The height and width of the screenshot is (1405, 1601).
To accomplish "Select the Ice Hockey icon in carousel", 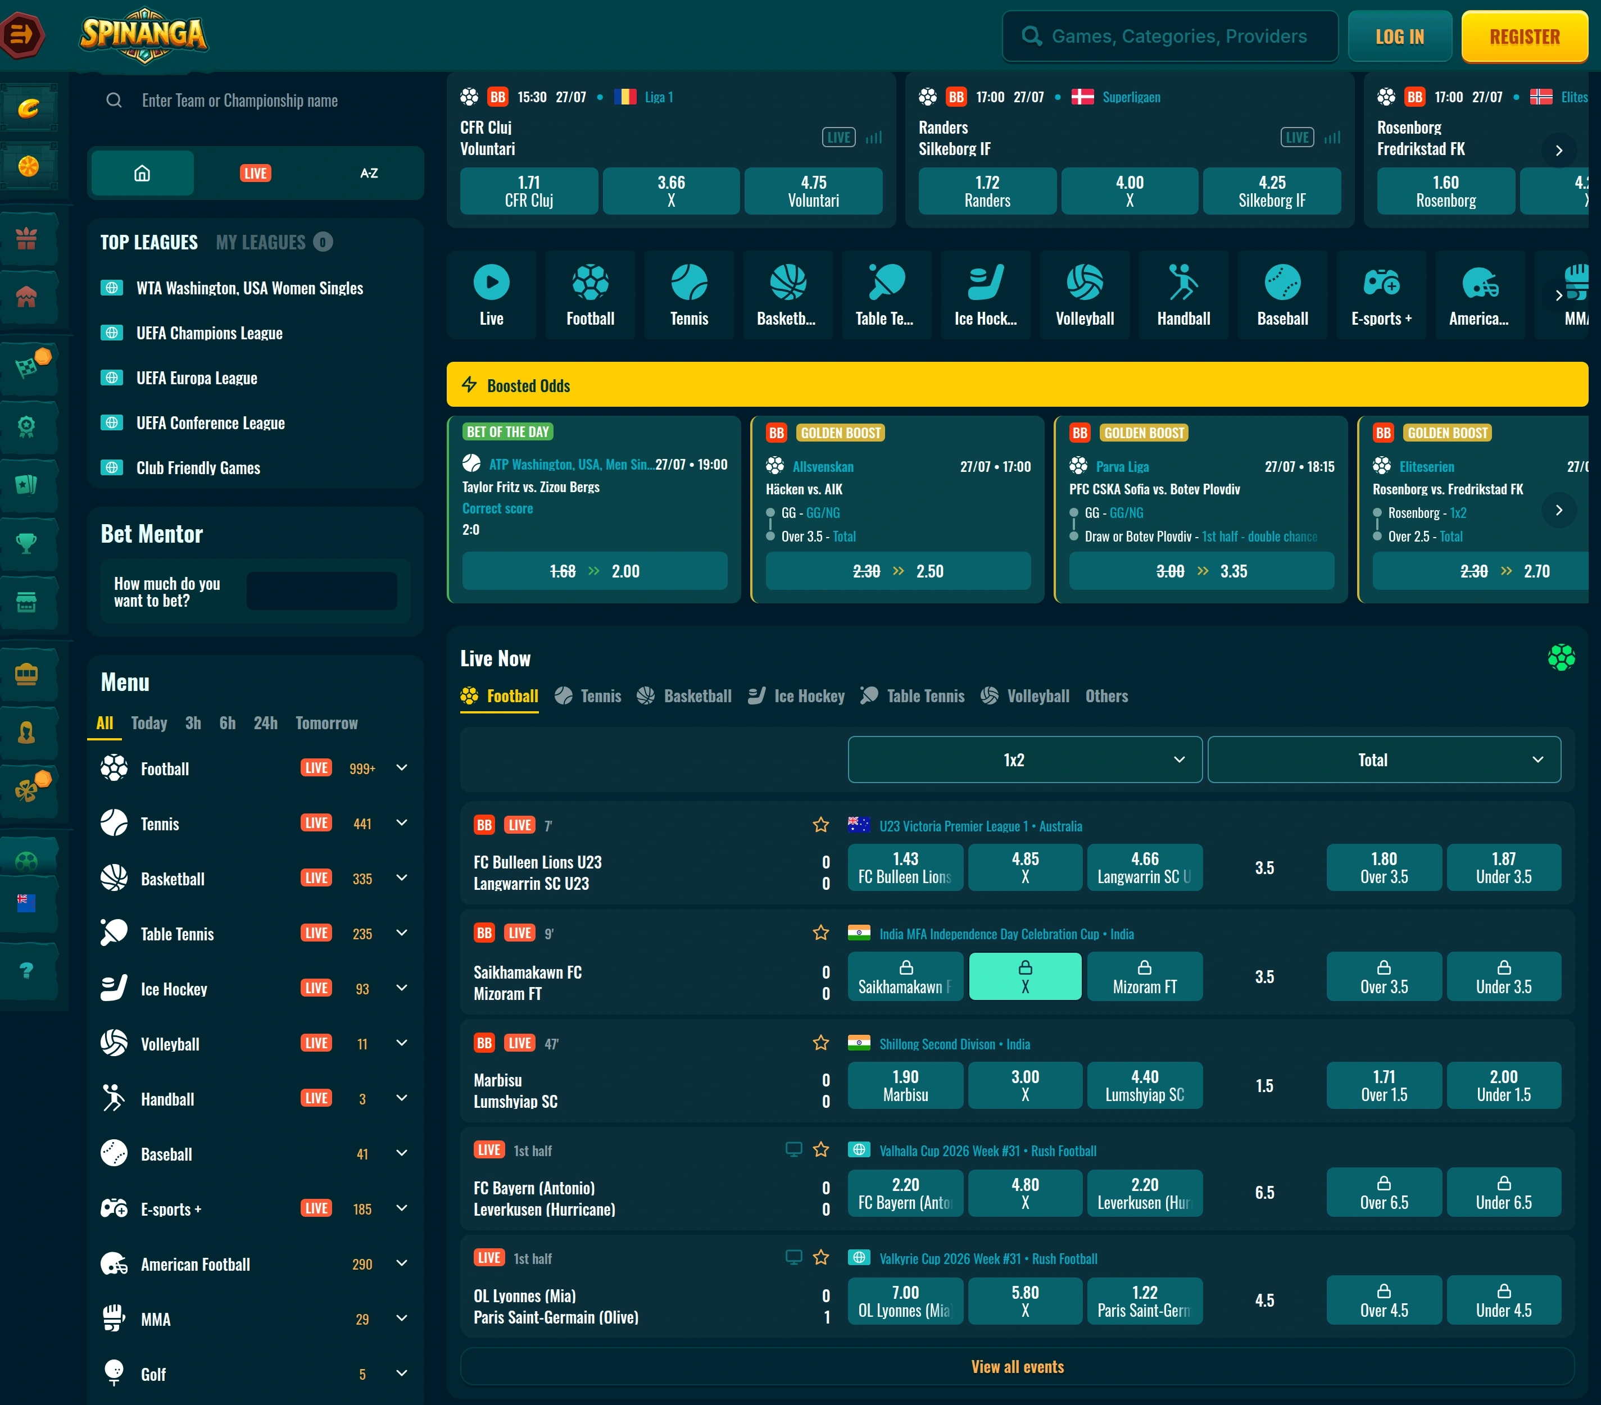I will coord(985,295).
